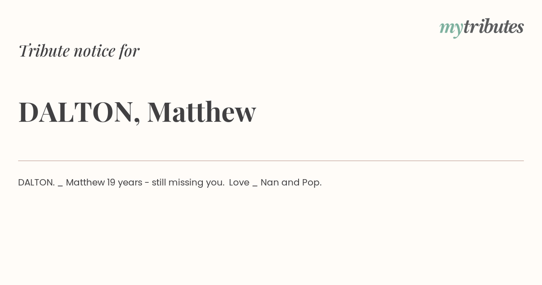542x285 pixels.
Task: Click the grey "tributes" part of logo
Action: point(493,27)
